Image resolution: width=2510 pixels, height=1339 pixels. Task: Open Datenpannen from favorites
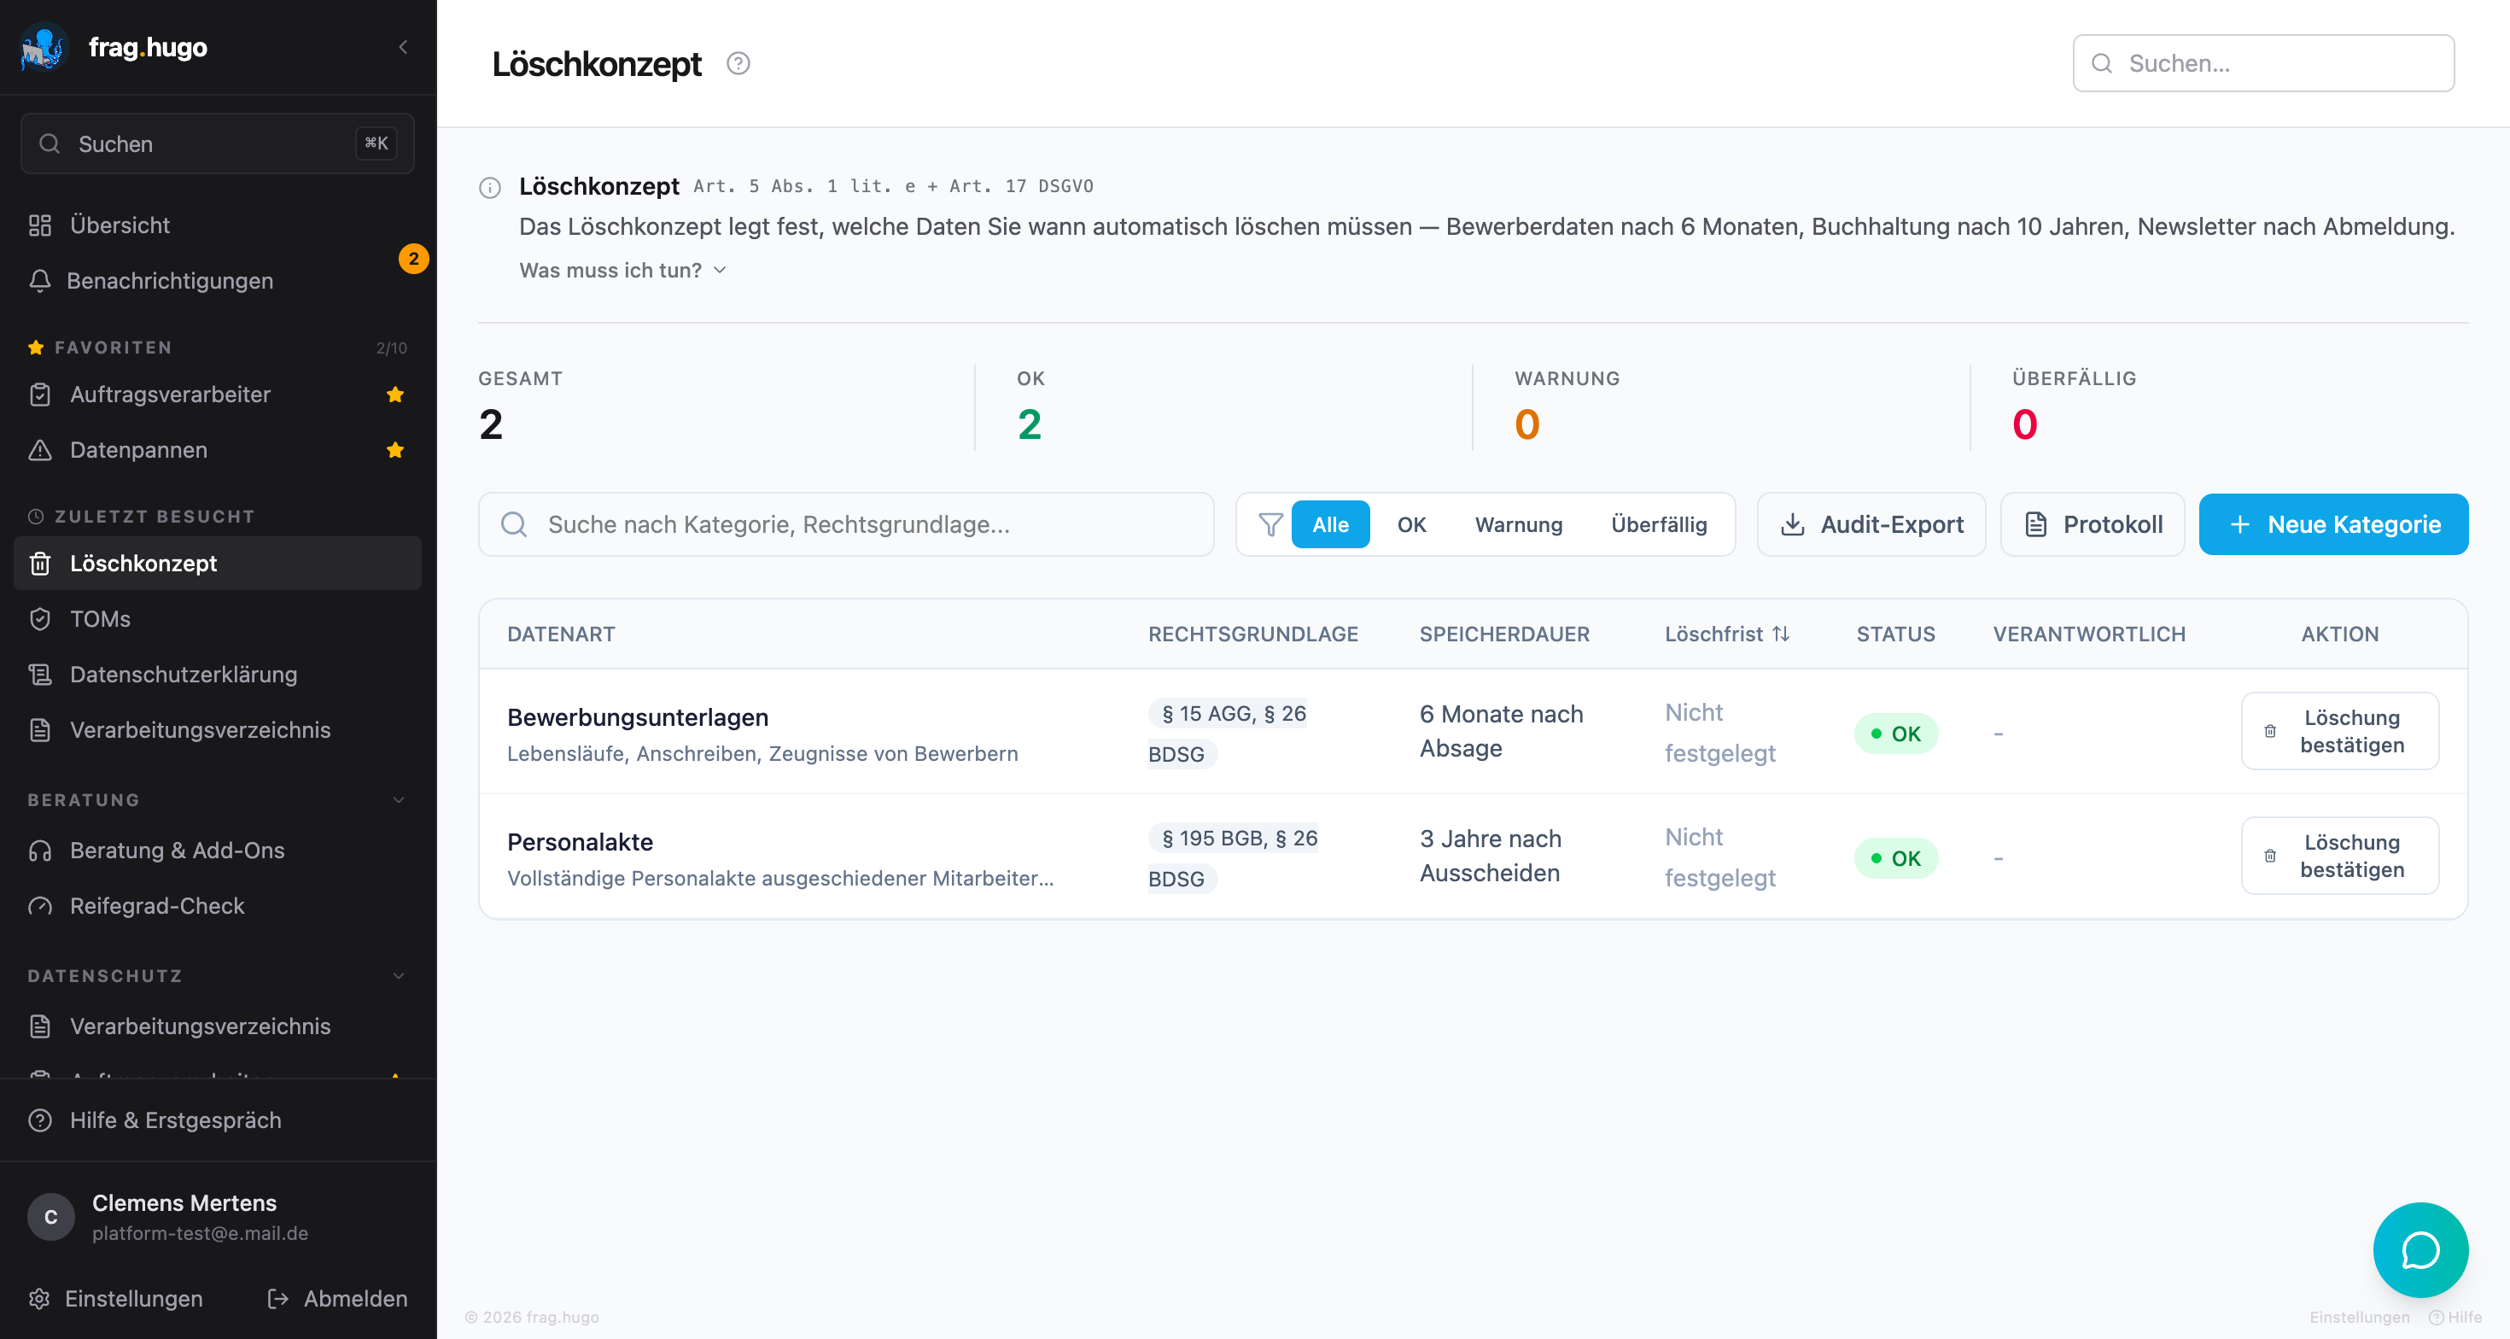pyautogui.click(x=218, y=450)
